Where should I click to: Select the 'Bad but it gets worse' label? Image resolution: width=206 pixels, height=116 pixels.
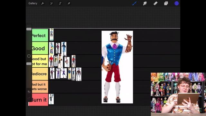coord(40,87)
